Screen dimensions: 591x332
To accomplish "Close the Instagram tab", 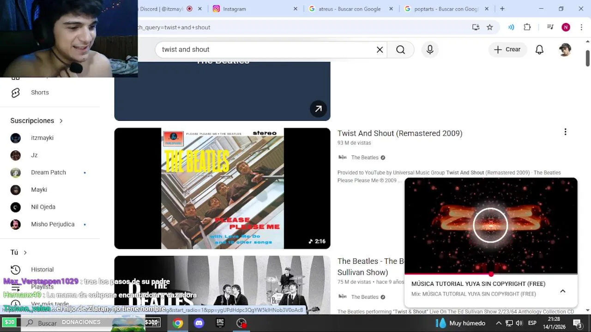I will point(295,9).
